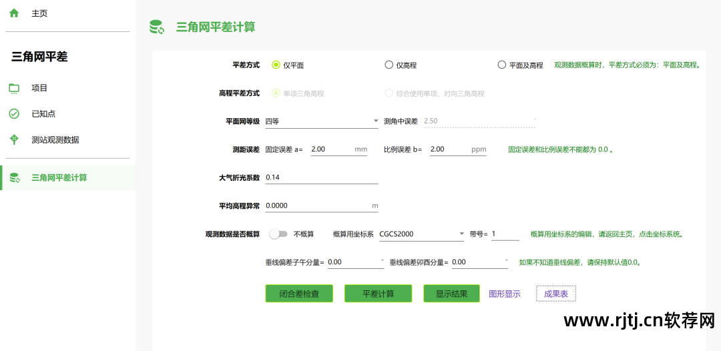
Task: Click the 垂线偏差子午分量 input field
Action: click(x=355, y=262)
